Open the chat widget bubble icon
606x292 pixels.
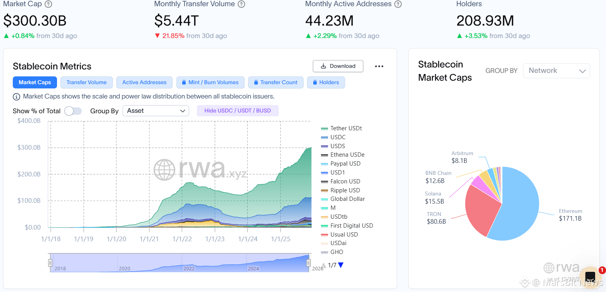pyautogui.click(x=590, y=277)
